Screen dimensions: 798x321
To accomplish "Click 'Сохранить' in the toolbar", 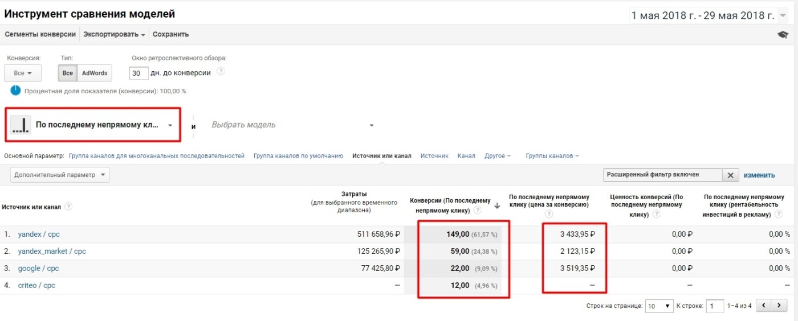I will click(170, 34).
